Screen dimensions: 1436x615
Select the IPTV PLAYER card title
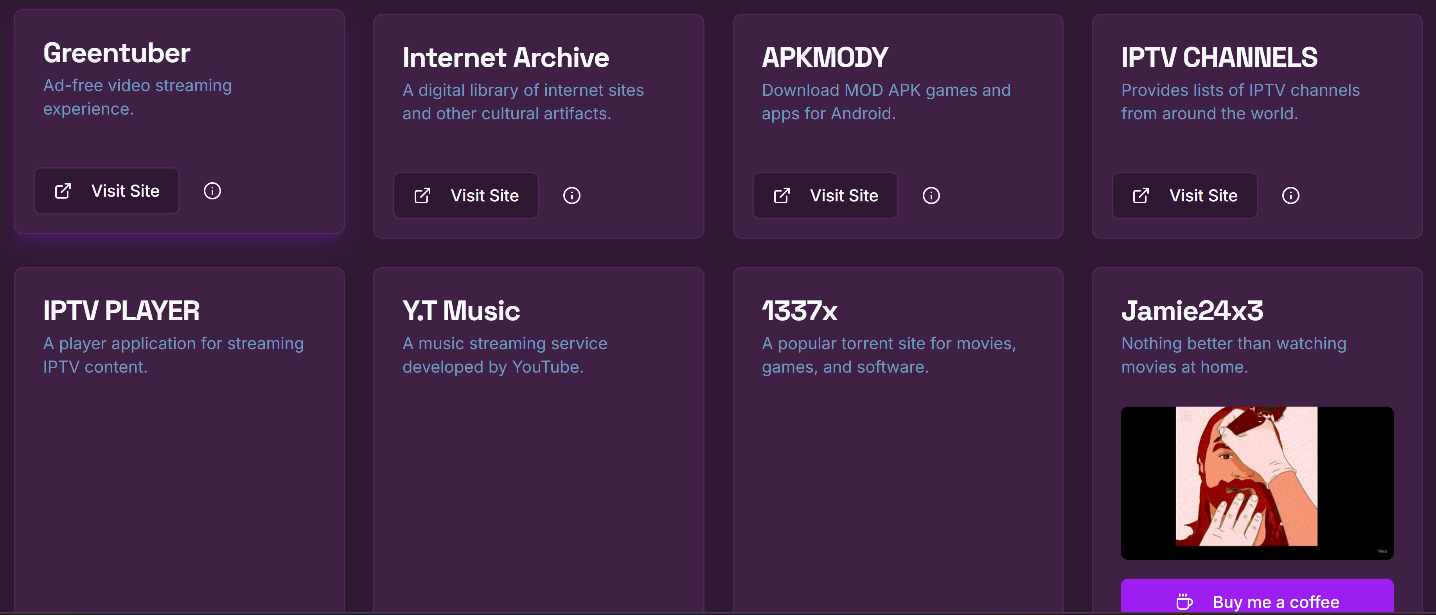(122, 311)
